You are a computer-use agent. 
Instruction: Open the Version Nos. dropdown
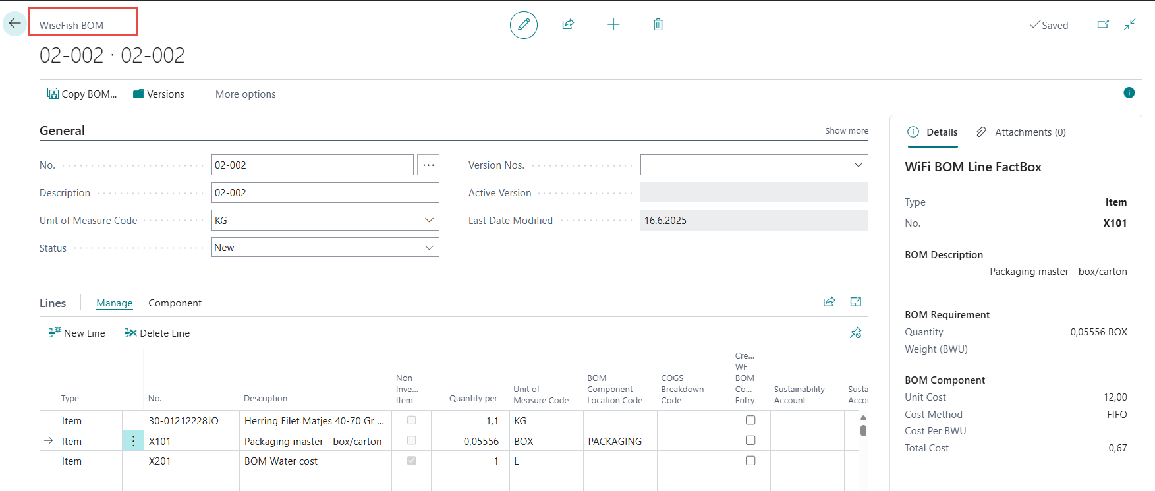point(858,165)
